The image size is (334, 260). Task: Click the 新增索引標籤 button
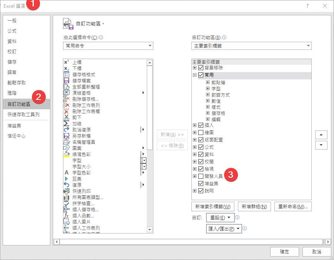213,207
